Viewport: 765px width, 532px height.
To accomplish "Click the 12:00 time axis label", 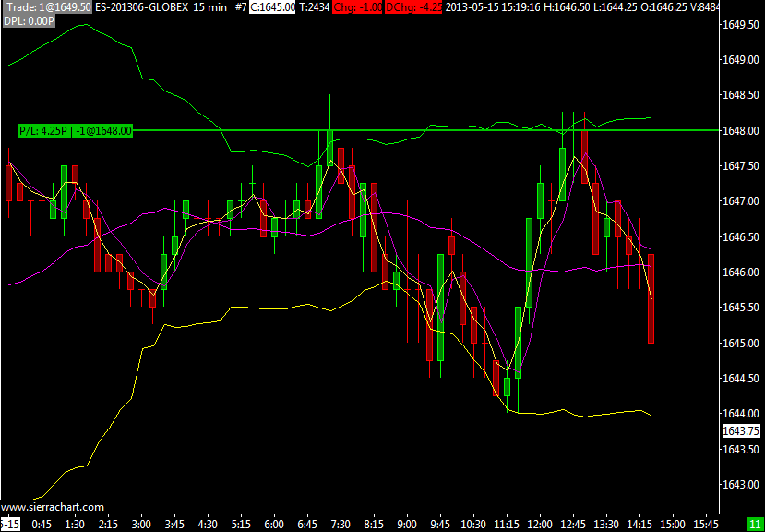I will tap(540, 523).
